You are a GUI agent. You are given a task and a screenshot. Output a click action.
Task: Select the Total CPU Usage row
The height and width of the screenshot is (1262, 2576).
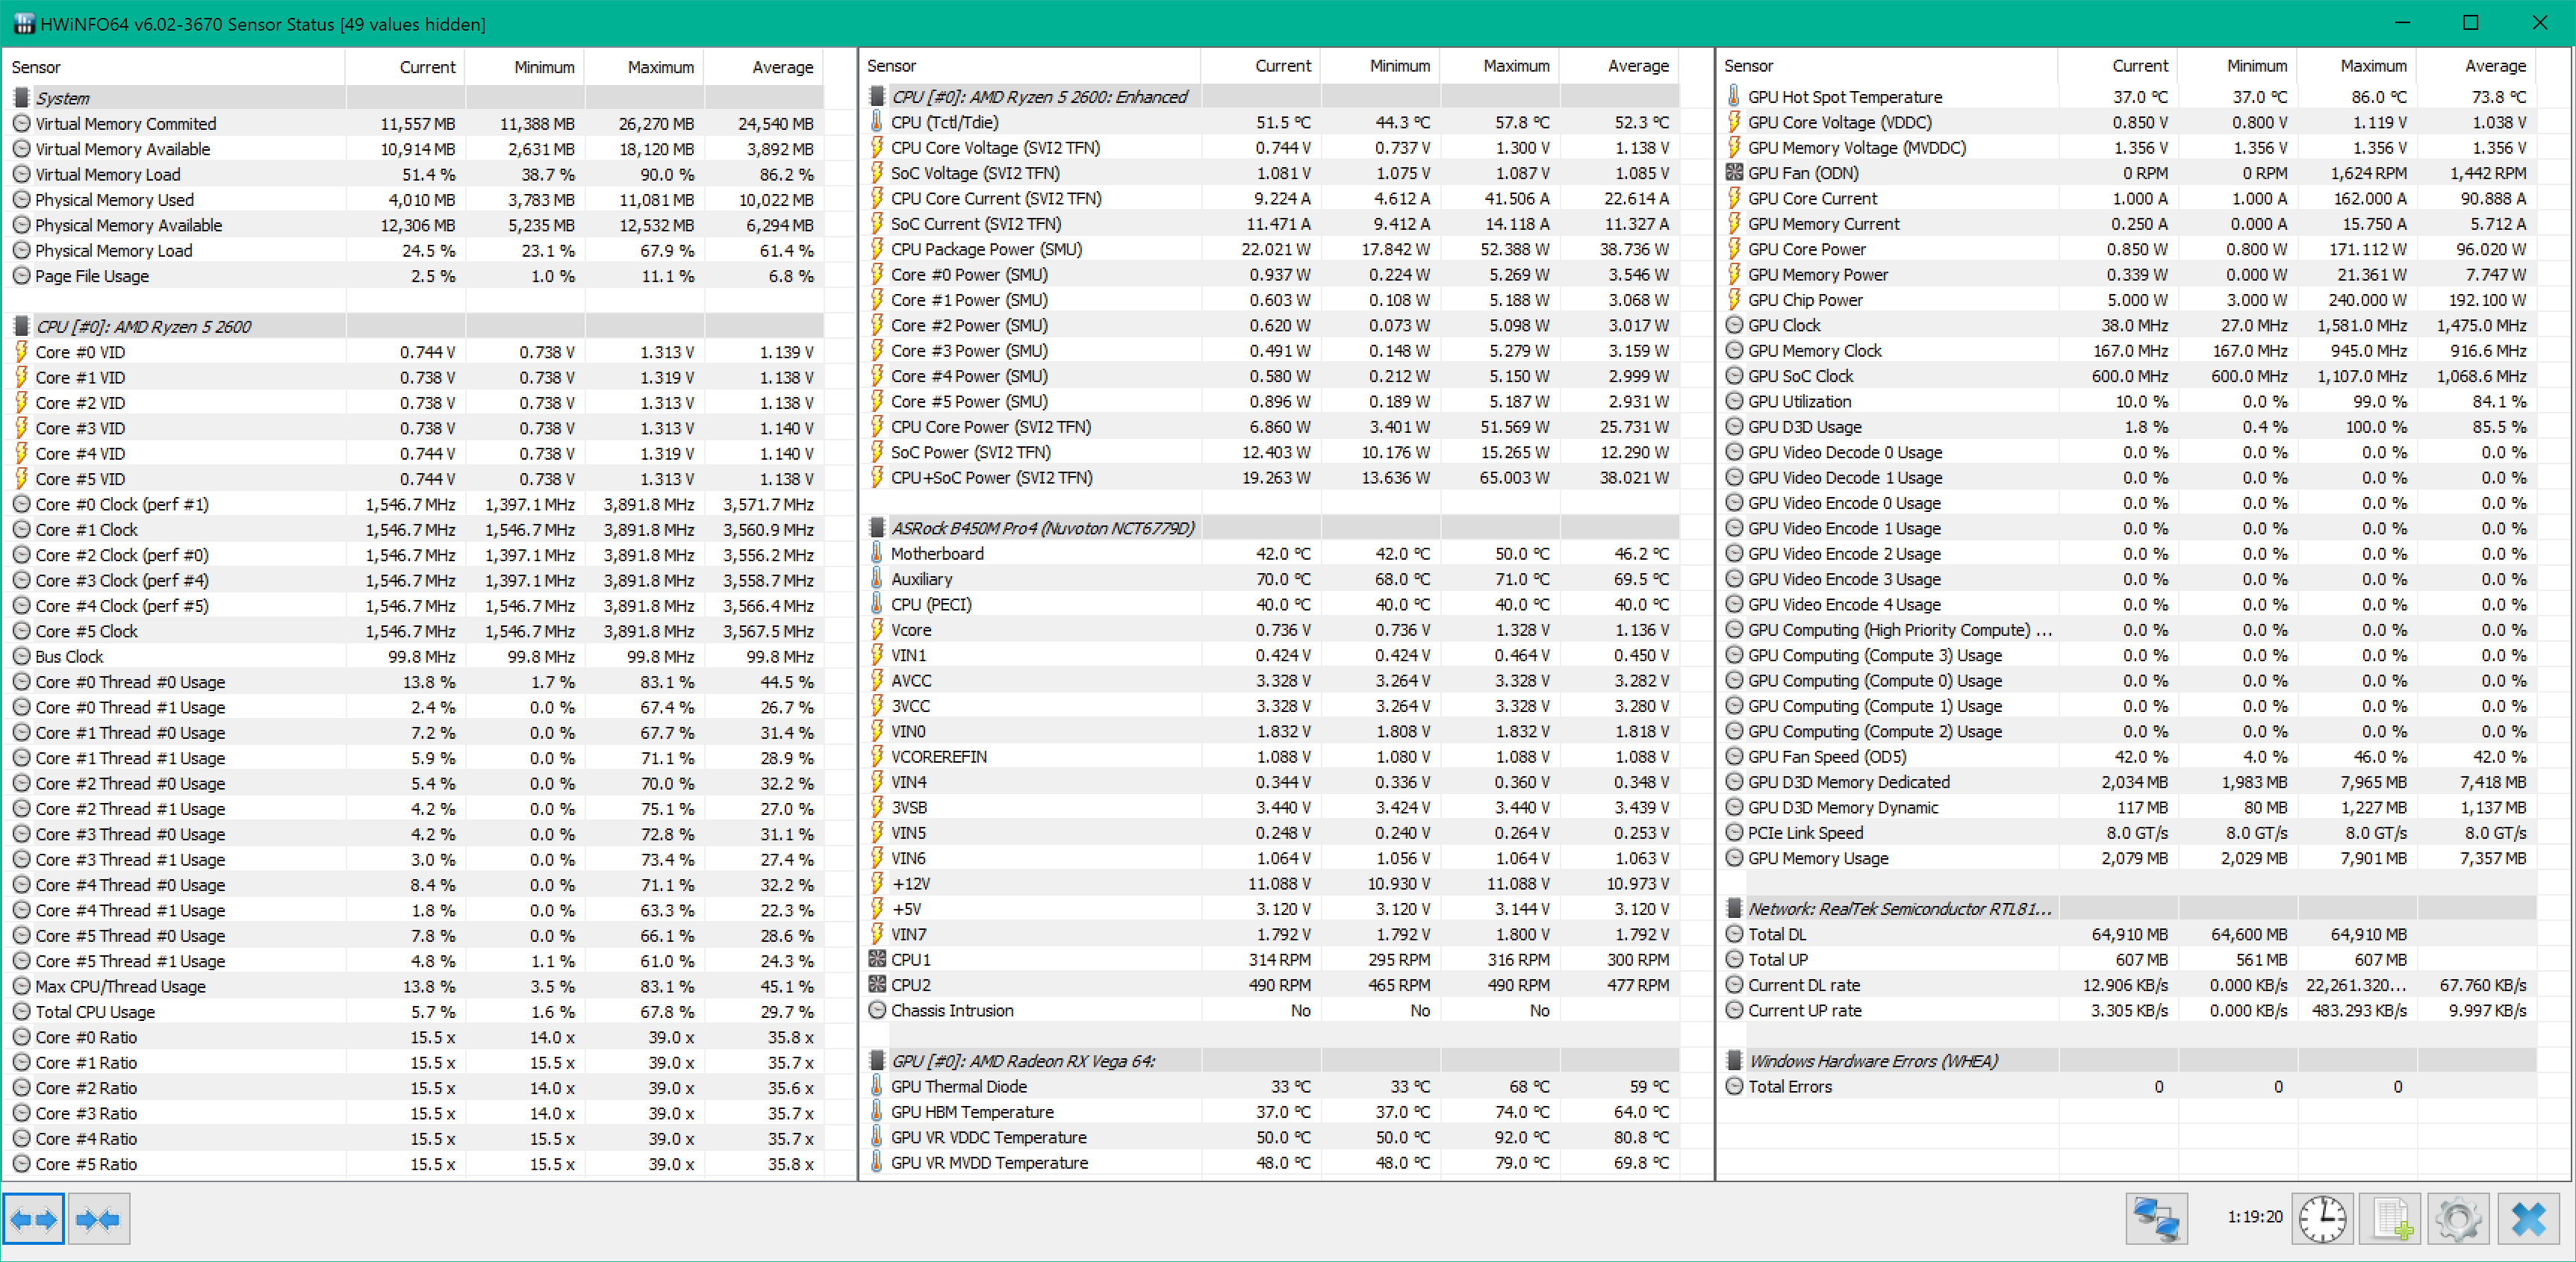[x=95, y=1011]
